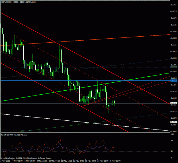Click the GBPUSD,H4 chart title text
Viewport: 178px width, 163px height.
pyautogui.click(x=7, y=2)
